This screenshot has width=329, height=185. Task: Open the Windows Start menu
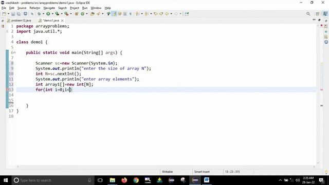pos(6,180)
